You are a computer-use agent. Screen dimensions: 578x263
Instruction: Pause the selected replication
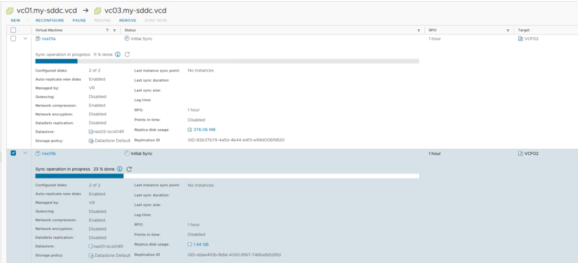tap(79, 20)
